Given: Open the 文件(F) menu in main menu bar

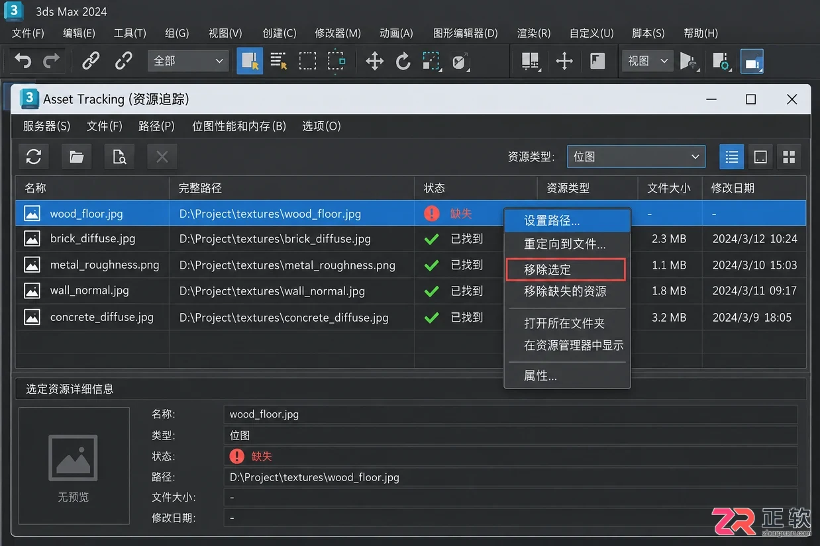Looking at the screenshot, I should coord(28,33).
